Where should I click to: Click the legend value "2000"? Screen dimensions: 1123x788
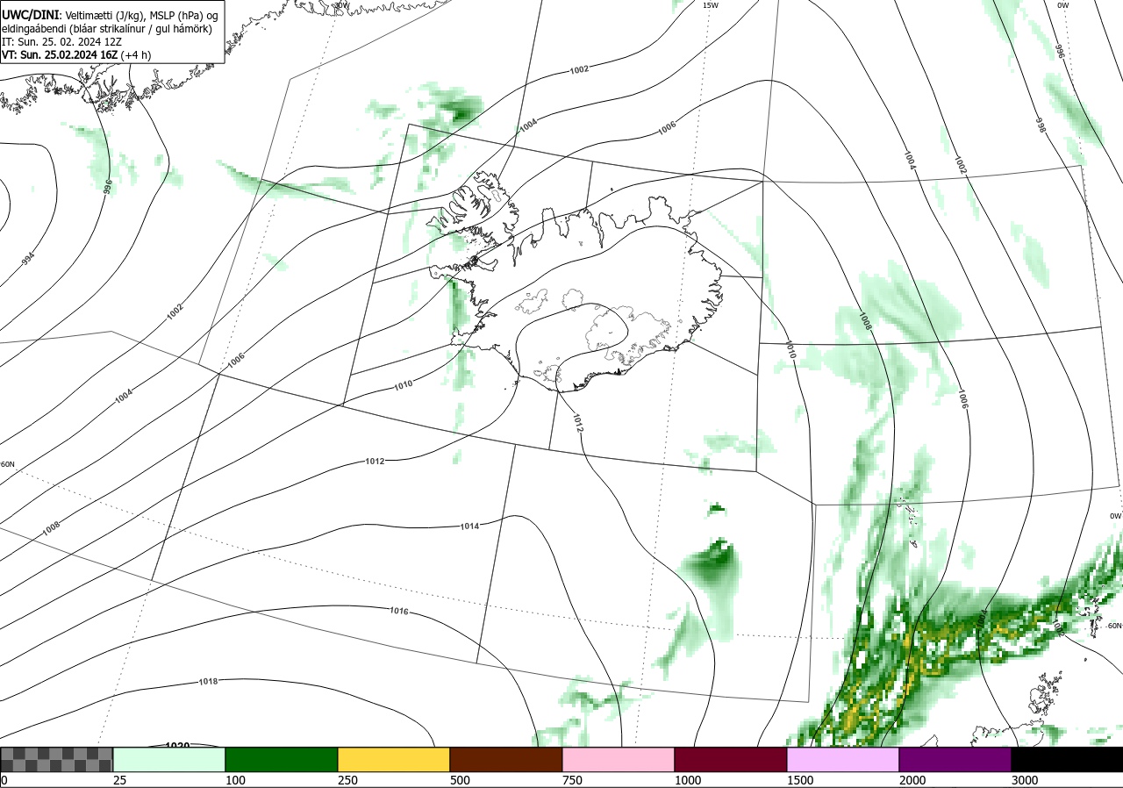click(912, 780)
